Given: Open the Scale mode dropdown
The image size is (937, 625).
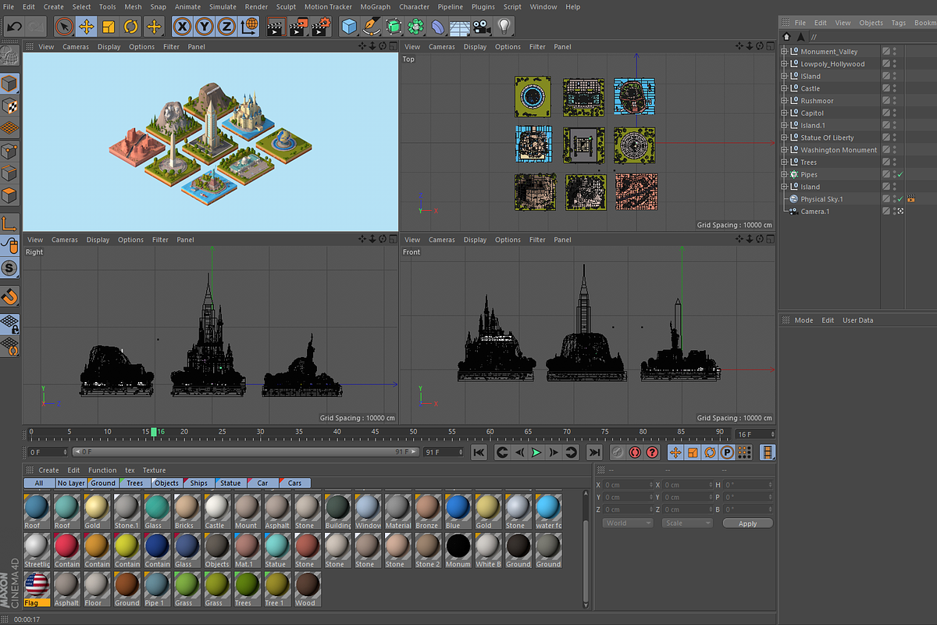Looking at the screenshot, I should [x=687, y=523].
